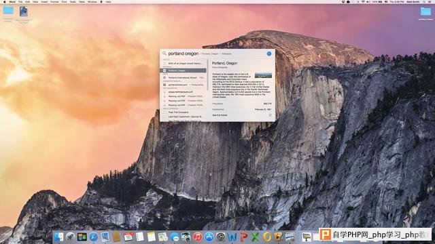Open Finder from the Dock
Screen dimensions: 435x244
[x=58, y=237]
